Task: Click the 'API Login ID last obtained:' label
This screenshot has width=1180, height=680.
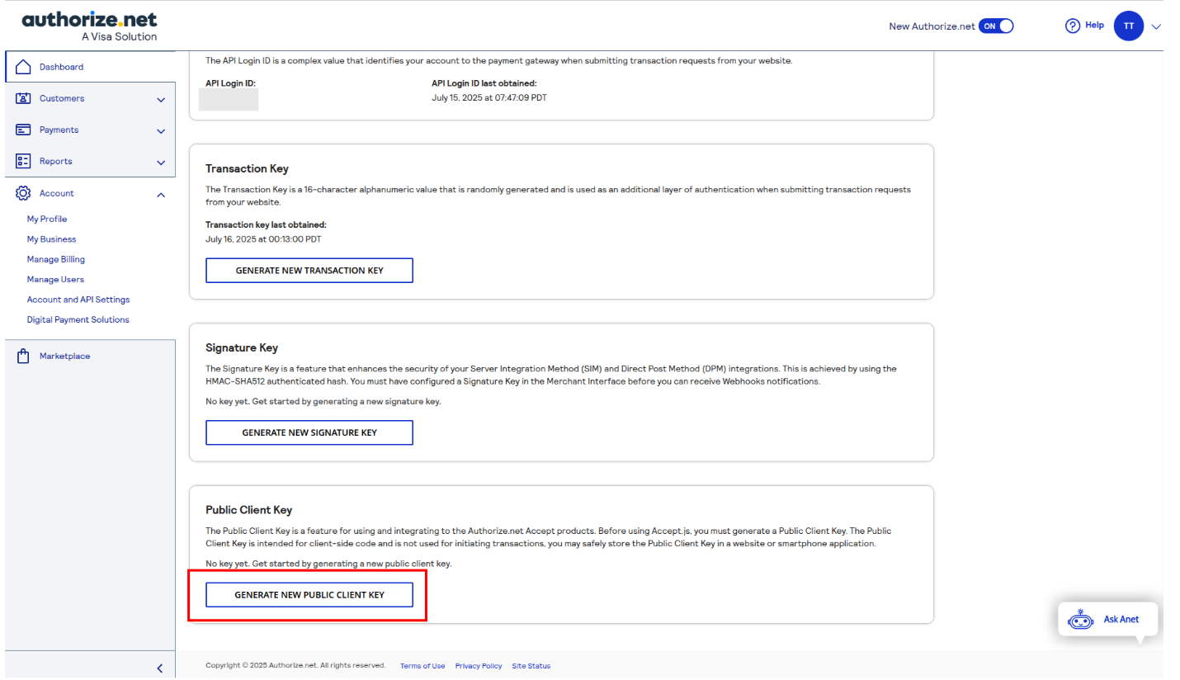Action: pyautogui.click(x=484, y=83)
